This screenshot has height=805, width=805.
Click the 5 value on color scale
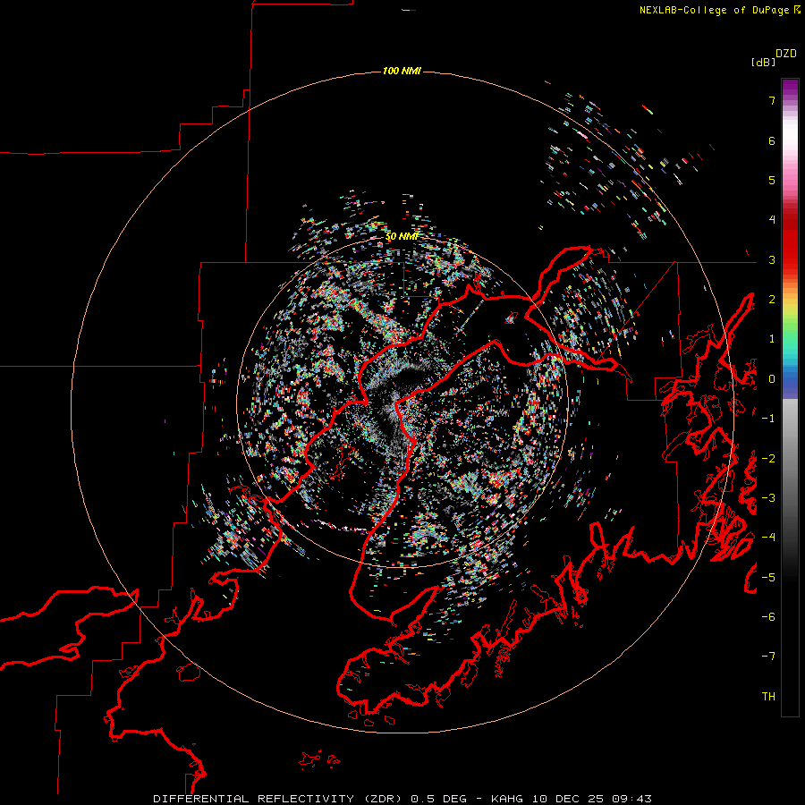[x=772, y=180]
